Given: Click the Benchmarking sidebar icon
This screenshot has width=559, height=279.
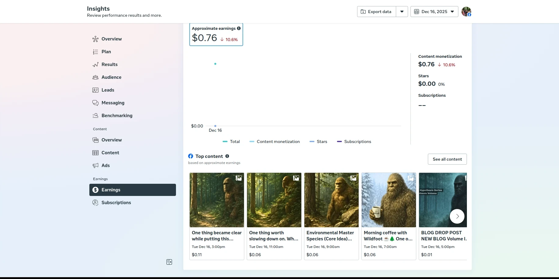Looking at the screenshot, I should pyautogui.click(x=95, y=116).
